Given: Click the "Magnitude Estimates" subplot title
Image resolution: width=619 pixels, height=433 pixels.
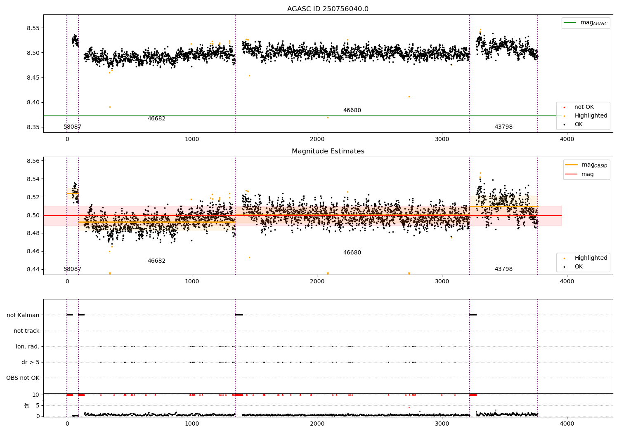Looking at the screenshot, I should tap(328, 151).
